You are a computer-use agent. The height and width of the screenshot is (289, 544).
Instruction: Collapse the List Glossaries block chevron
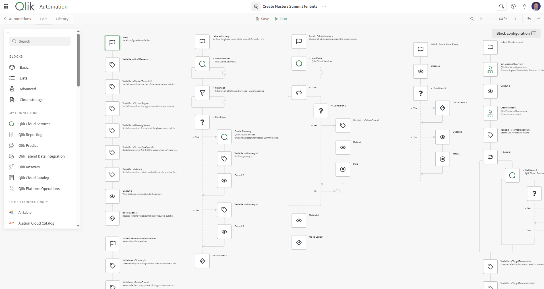[213, 59]
